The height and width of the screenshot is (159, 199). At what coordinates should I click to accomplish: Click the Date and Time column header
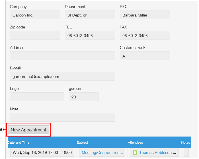pos(19,143)
